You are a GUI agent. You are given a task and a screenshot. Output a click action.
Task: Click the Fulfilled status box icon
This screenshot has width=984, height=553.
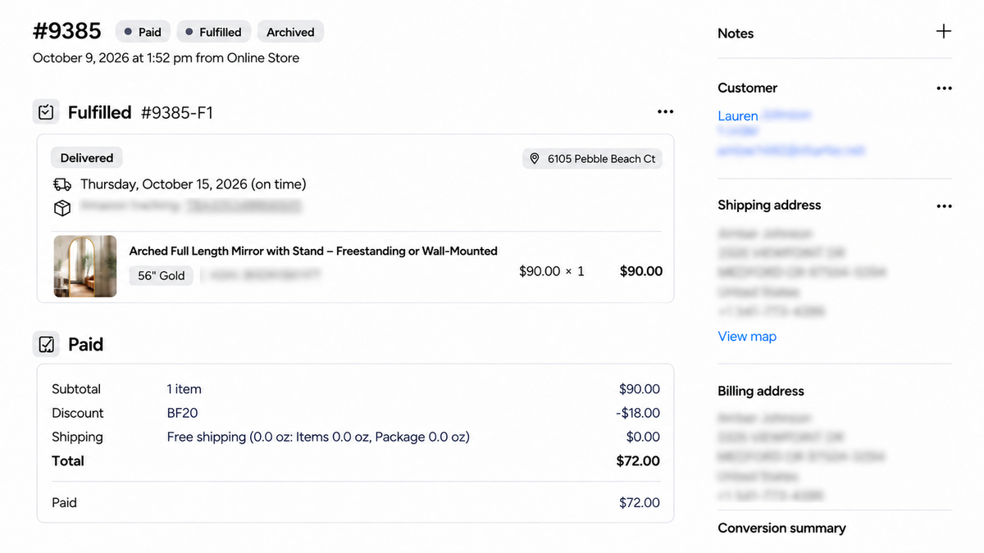pyautogui.click(x=46, y=112)
